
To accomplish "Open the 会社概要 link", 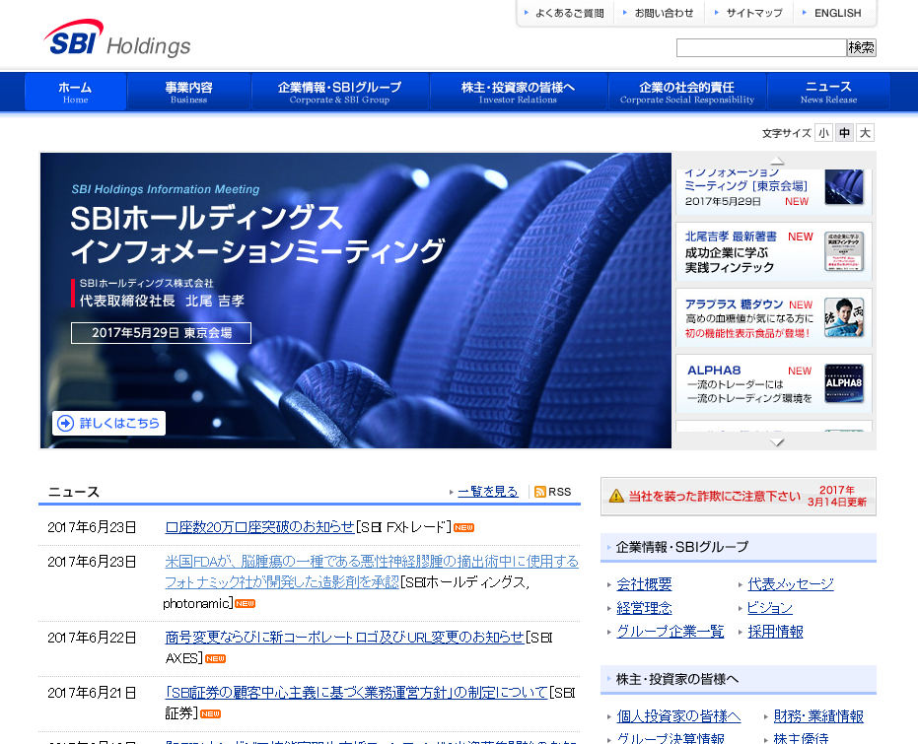I will 644,583.
